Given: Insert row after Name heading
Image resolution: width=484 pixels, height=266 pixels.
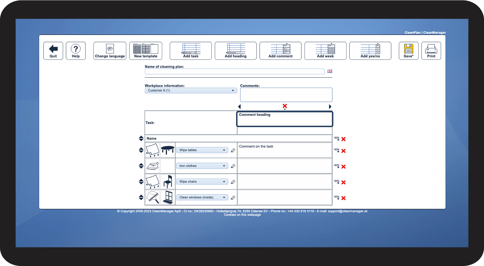Looking at the screenshot, I should click(337, 139).
